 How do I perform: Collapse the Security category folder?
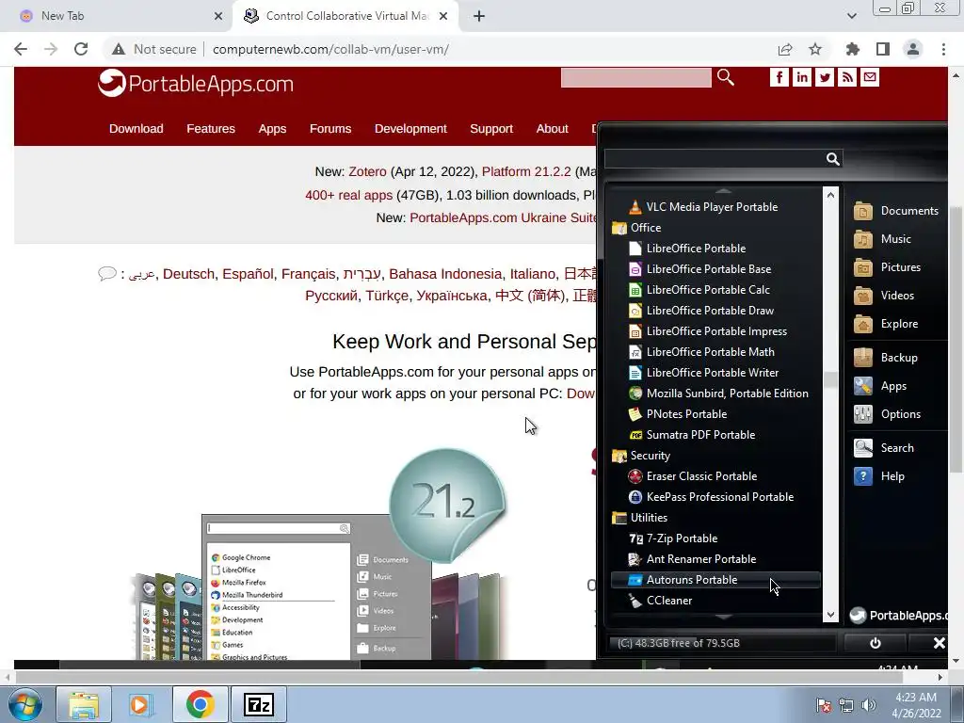(x=641, y=456)
